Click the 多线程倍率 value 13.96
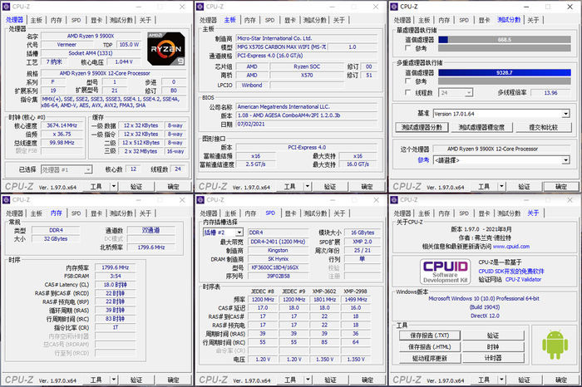 click(x=550, y=93)
